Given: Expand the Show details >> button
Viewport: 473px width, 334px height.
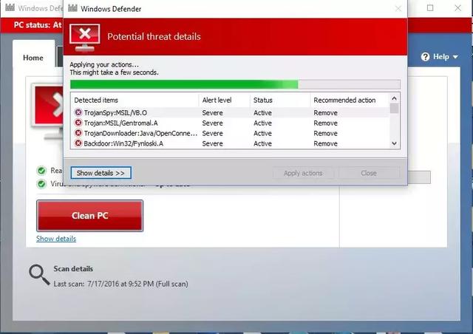Looking at the screenshot, I should (x=101, y=173).
